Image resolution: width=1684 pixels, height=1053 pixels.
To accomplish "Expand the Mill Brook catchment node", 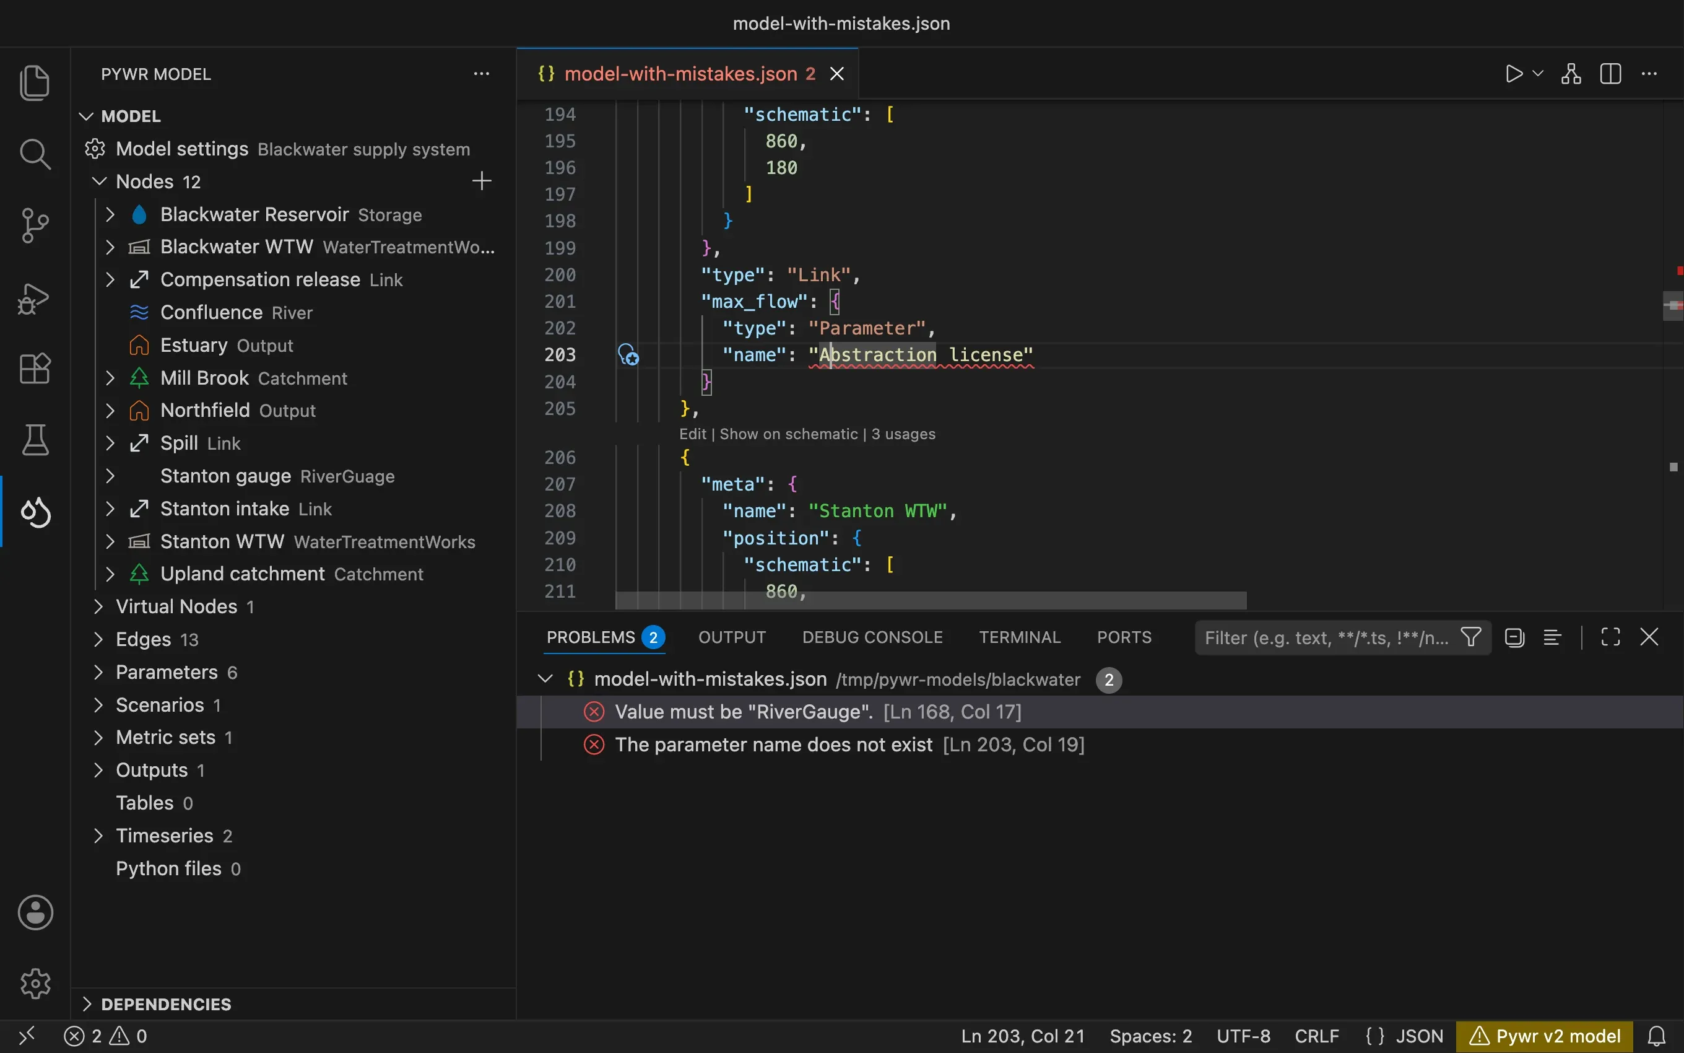I will pyautogui.click(x=110, y=378).
